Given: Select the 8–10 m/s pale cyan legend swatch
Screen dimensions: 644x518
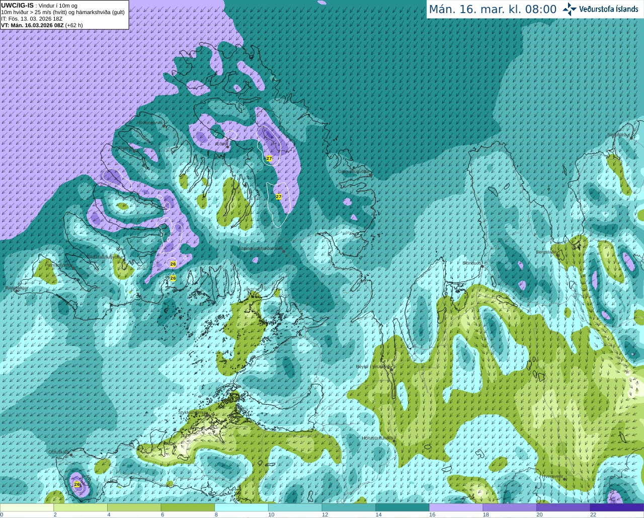Looking at the screenshot, I should pos(242,507).
